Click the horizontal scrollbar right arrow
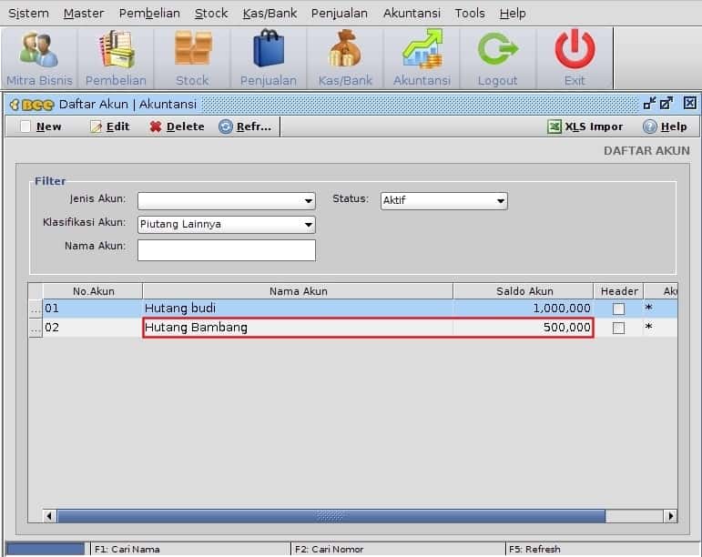The height and width of the screenshot is (557, 702). pyautogui.click(x=670, y=516)
